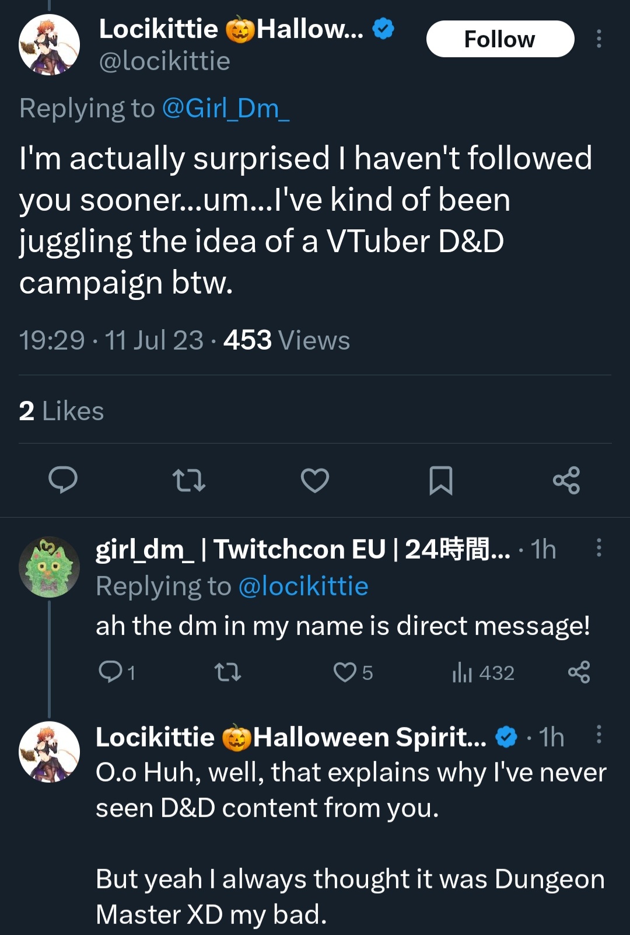Retweet girl_dm_'s reply

pyautogui.click(x=228, y=672)
